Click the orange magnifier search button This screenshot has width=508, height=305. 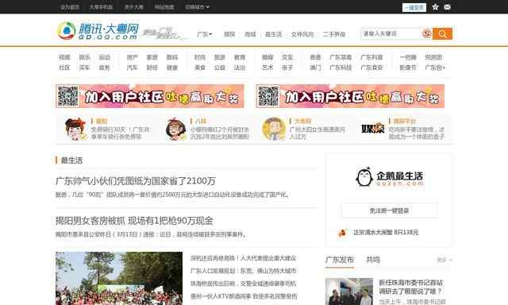tap(442, 33)
